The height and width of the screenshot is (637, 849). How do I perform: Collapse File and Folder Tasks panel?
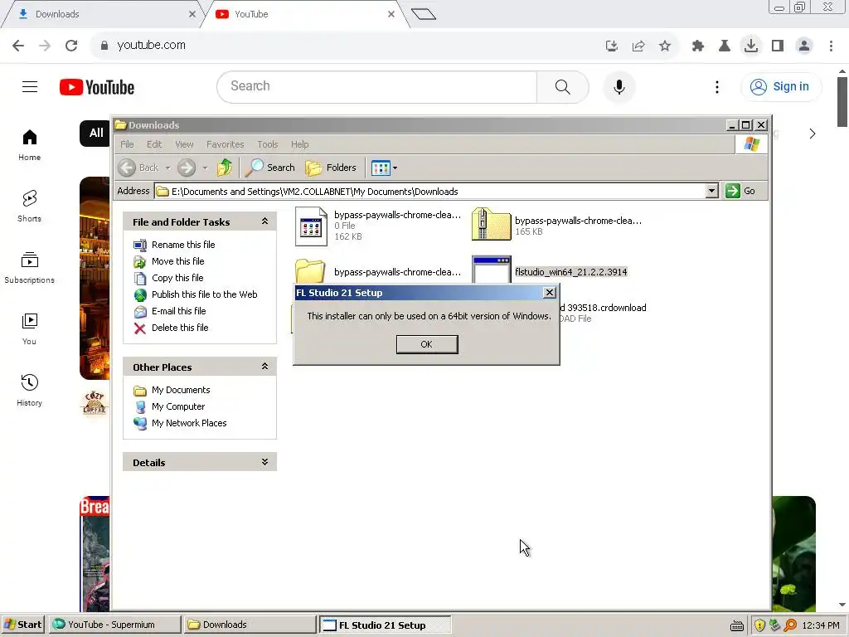coord(264,221)
